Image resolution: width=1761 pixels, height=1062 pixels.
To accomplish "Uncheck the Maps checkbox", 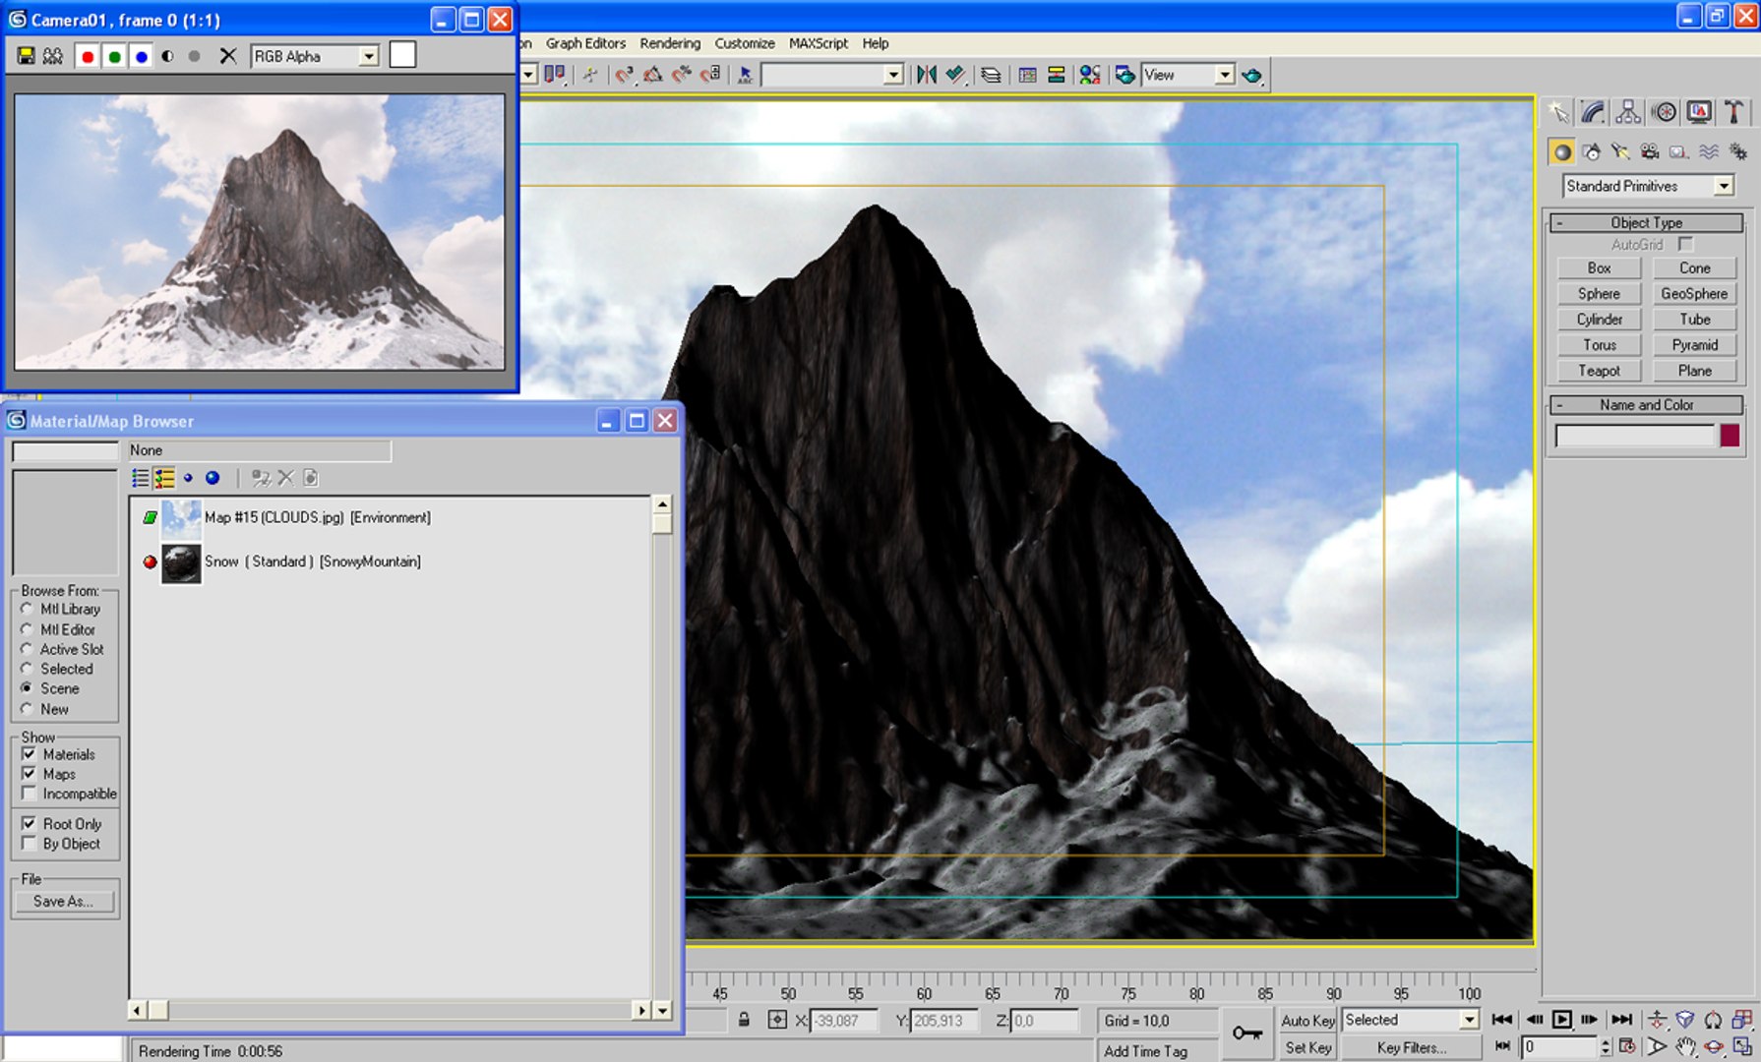I will click(29, 774).
